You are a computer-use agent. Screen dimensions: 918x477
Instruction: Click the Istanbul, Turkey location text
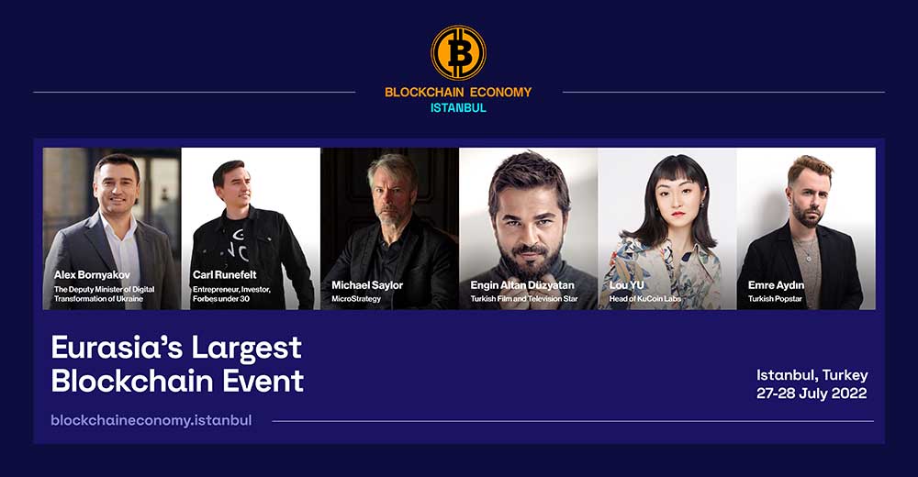(x=812, y=374)
